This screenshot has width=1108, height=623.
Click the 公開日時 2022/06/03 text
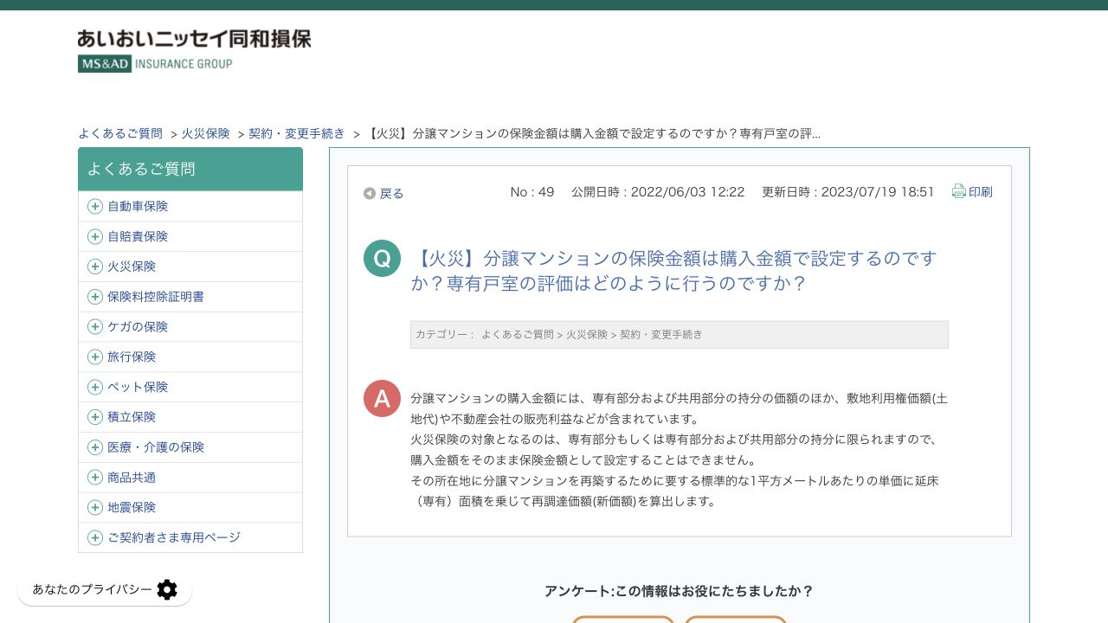pos(658,192)
